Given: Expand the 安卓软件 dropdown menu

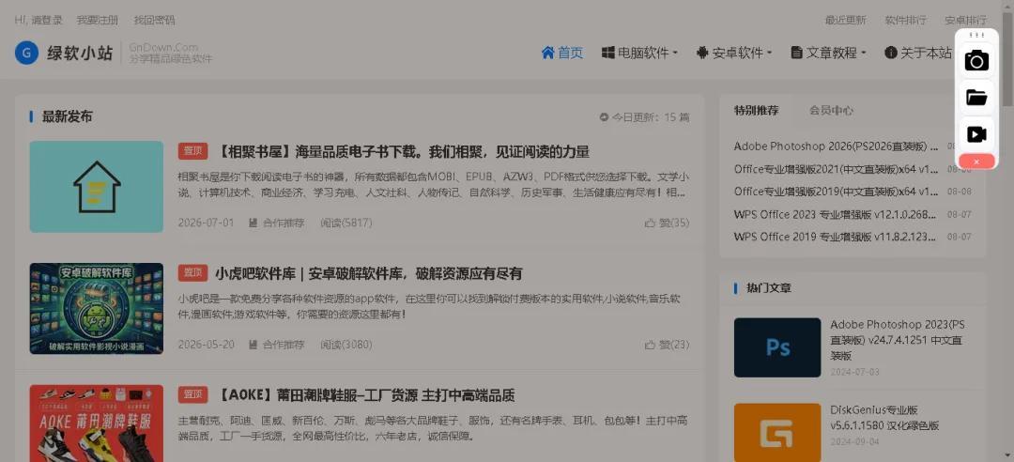Looking at the screenshot, I should tap(734, 54).
